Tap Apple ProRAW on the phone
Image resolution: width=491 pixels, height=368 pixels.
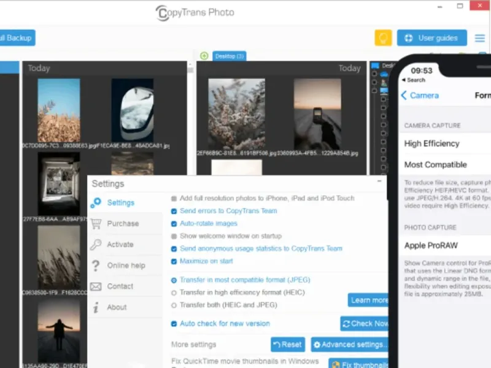[445, 245]
